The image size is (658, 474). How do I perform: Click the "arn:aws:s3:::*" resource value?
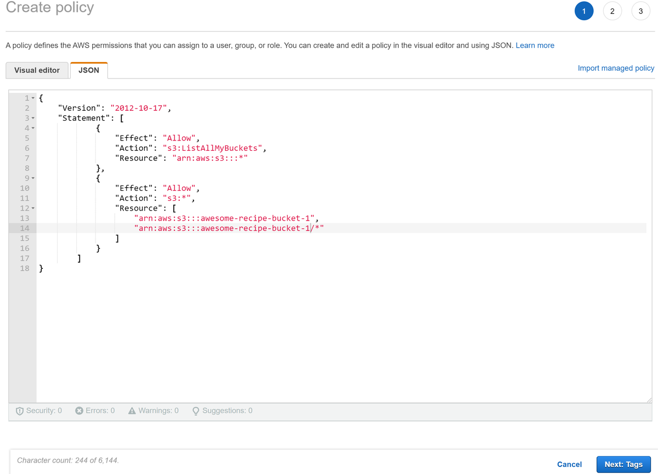click(x=210, y=158)
